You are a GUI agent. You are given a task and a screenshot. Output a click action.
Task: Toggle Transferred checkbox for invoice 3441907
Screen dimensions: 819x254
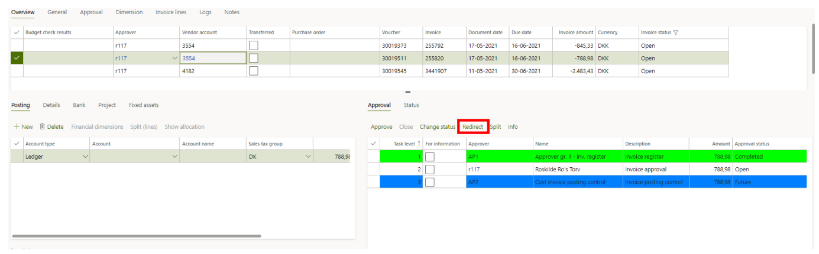click(x=254, y=71)
